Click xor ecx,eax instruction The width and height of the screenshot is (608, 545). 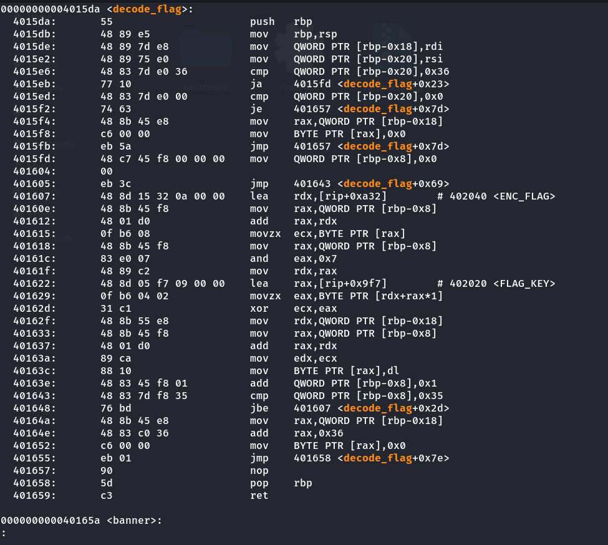pyautogui.click(x=294, y=309)
